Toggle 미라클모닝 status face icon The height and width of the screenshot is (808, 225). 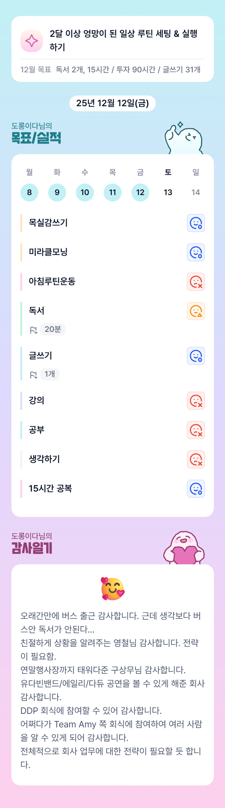(196, 252)
